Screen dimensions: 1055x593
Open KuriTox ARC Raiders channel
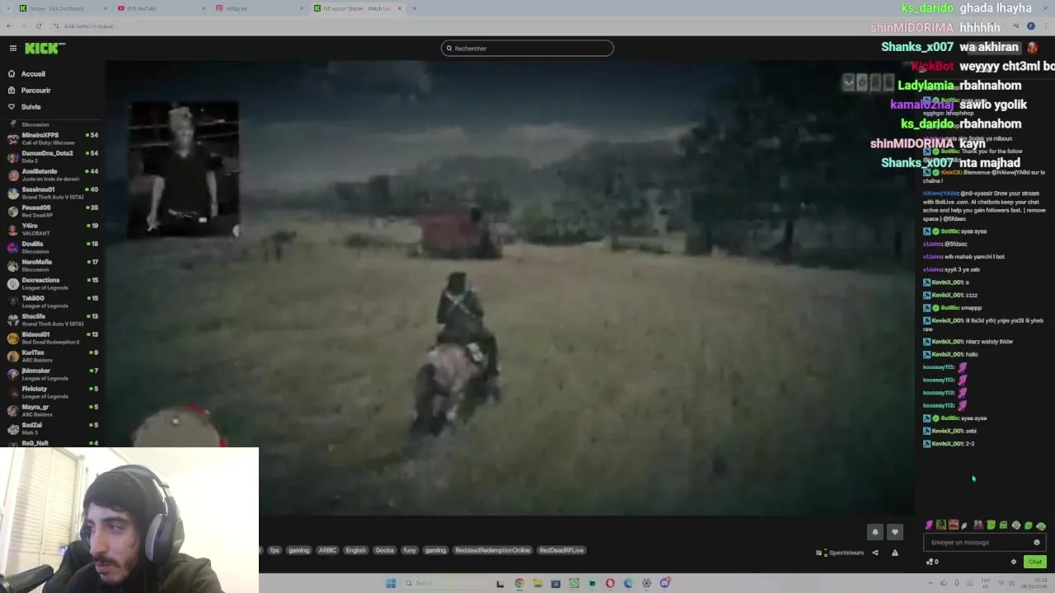click(51, 356)
